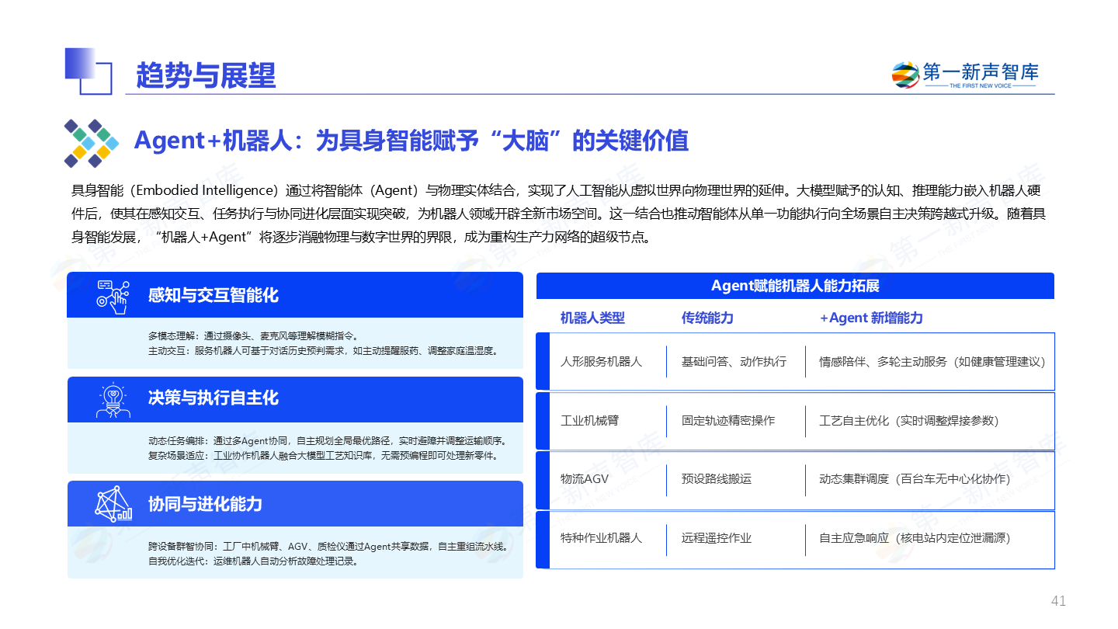Select the 协同与进化能力 header

pyautogui.click(x=205, y=504)
